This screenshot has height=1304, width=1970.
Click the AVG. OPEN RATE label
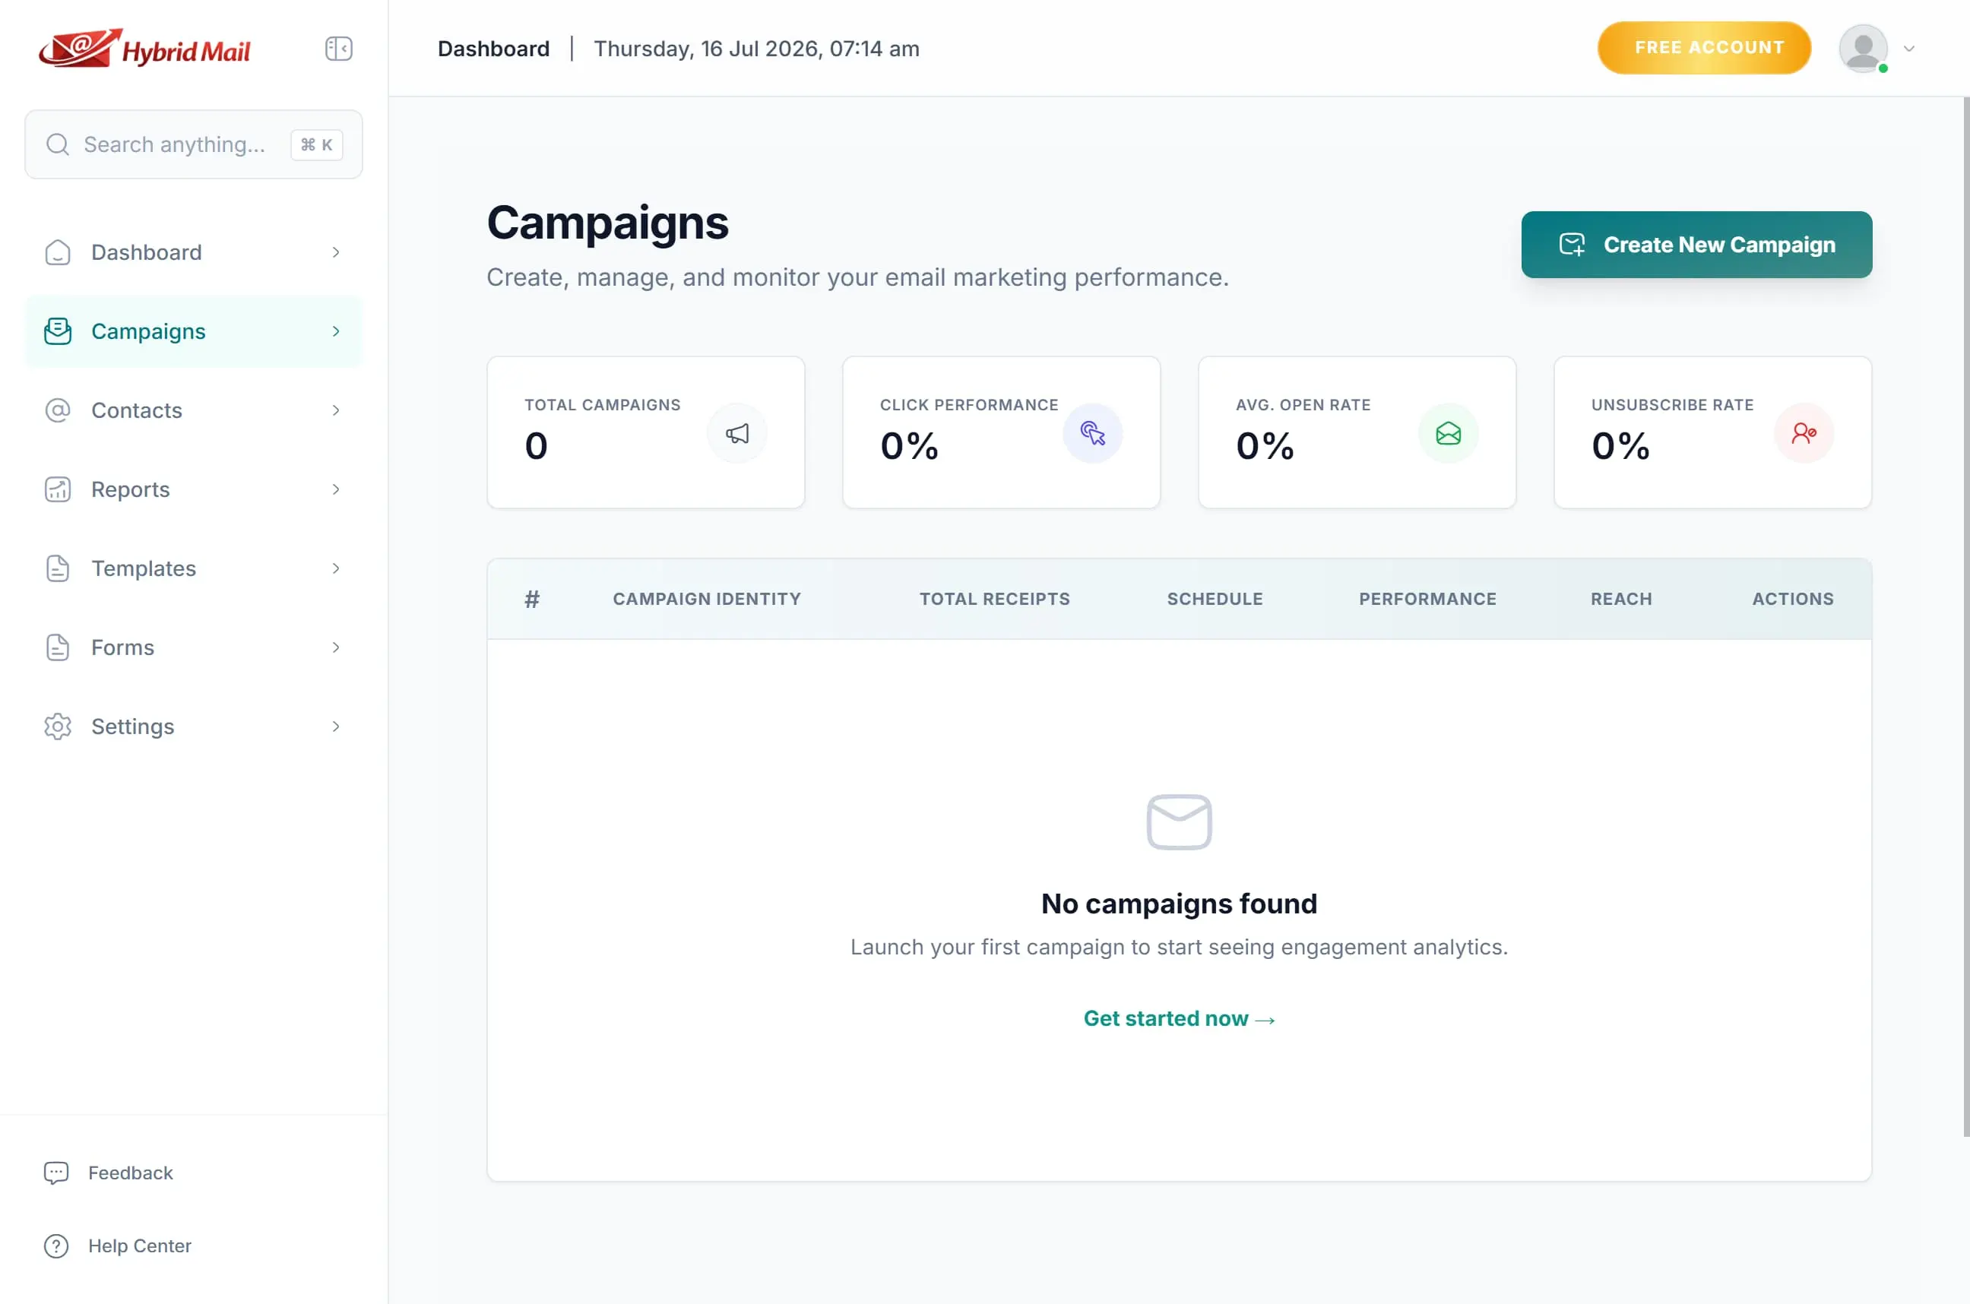coord(1303,405)
